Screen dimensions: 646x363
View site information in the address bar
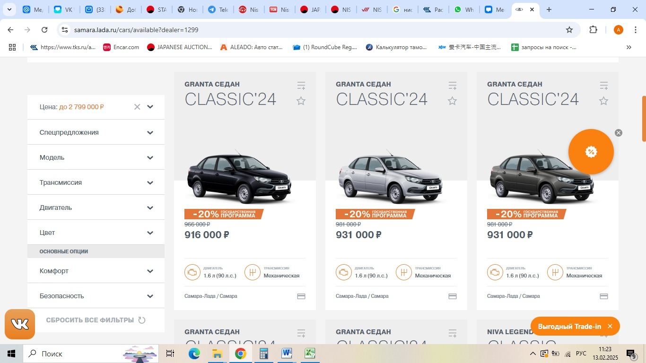(x=65, y=30)
